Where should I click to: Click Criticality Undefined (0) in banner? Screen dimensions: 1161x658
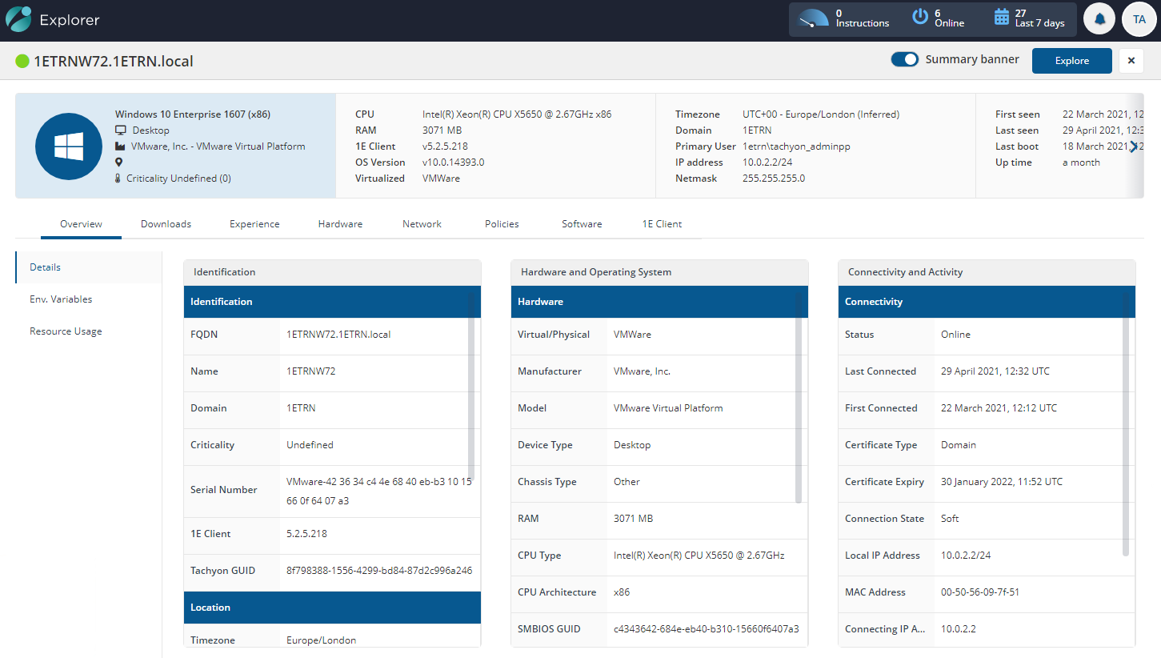click(178, 179)
